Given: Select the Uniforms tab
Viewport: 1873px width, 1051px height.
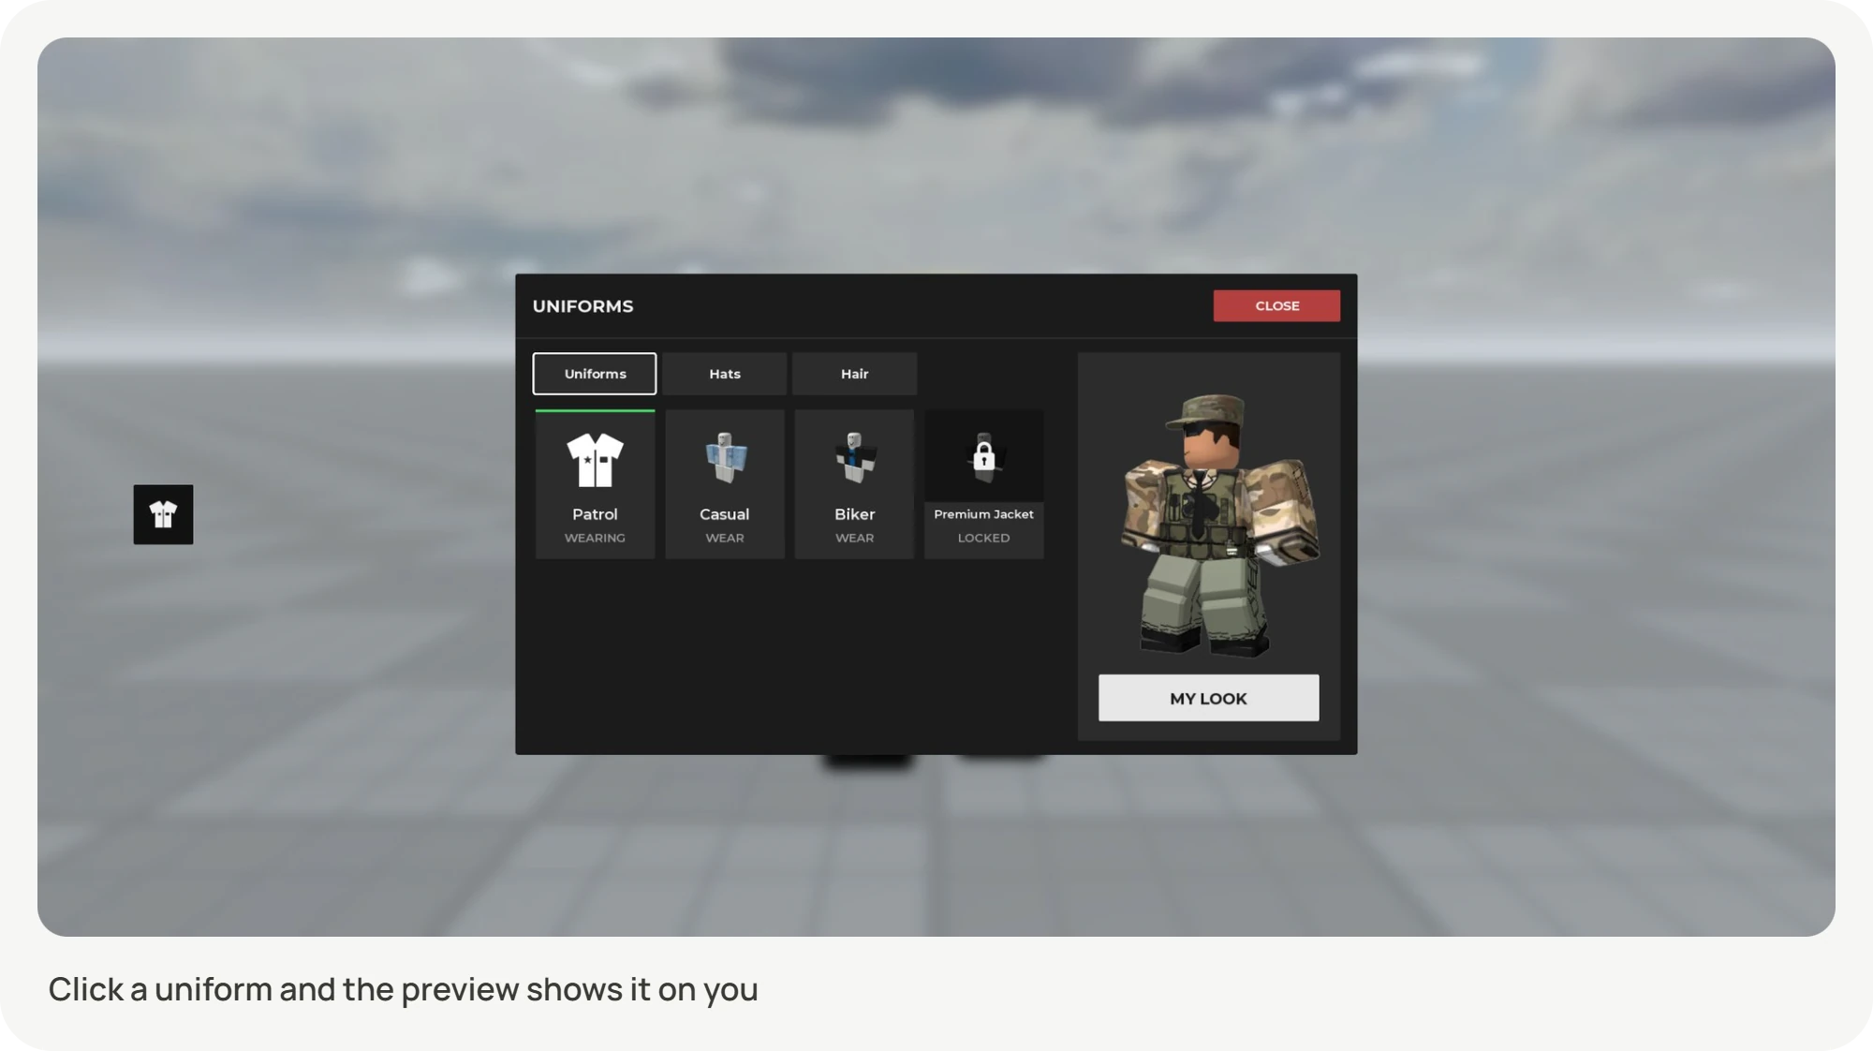Looking at the screenshot, I should (x=595, y=374).
